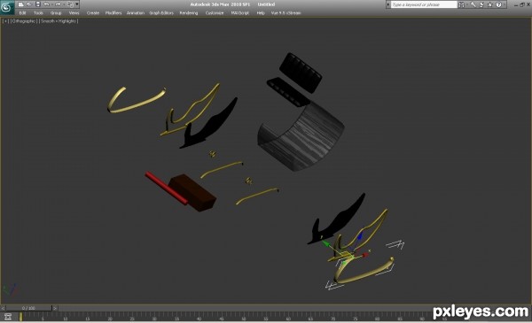Expand the quick access toolbar customize dropdown
The width and height of the screenshot is (532, 323).
coord(77,4)
